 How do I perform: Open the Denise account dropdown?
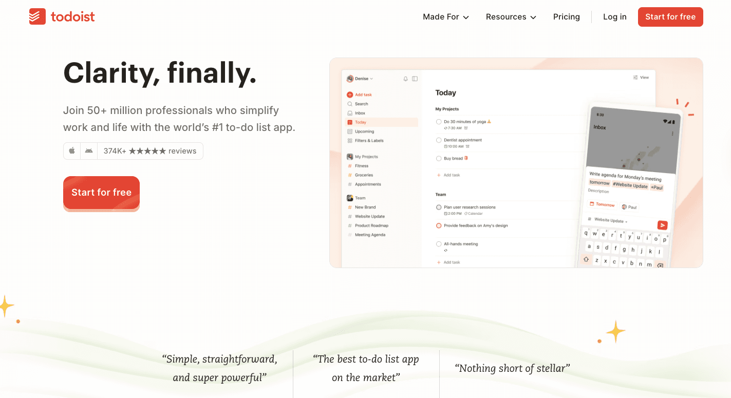point(359,78)
